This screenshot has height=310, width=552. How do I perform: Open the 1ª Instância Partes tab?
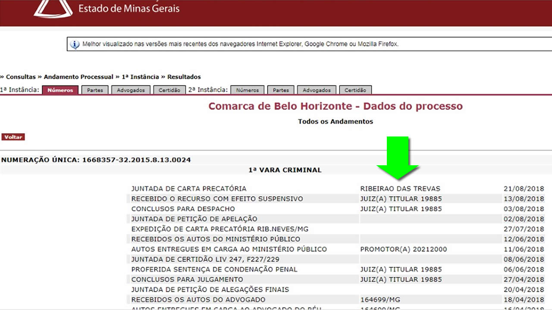(x=95, y=90)
